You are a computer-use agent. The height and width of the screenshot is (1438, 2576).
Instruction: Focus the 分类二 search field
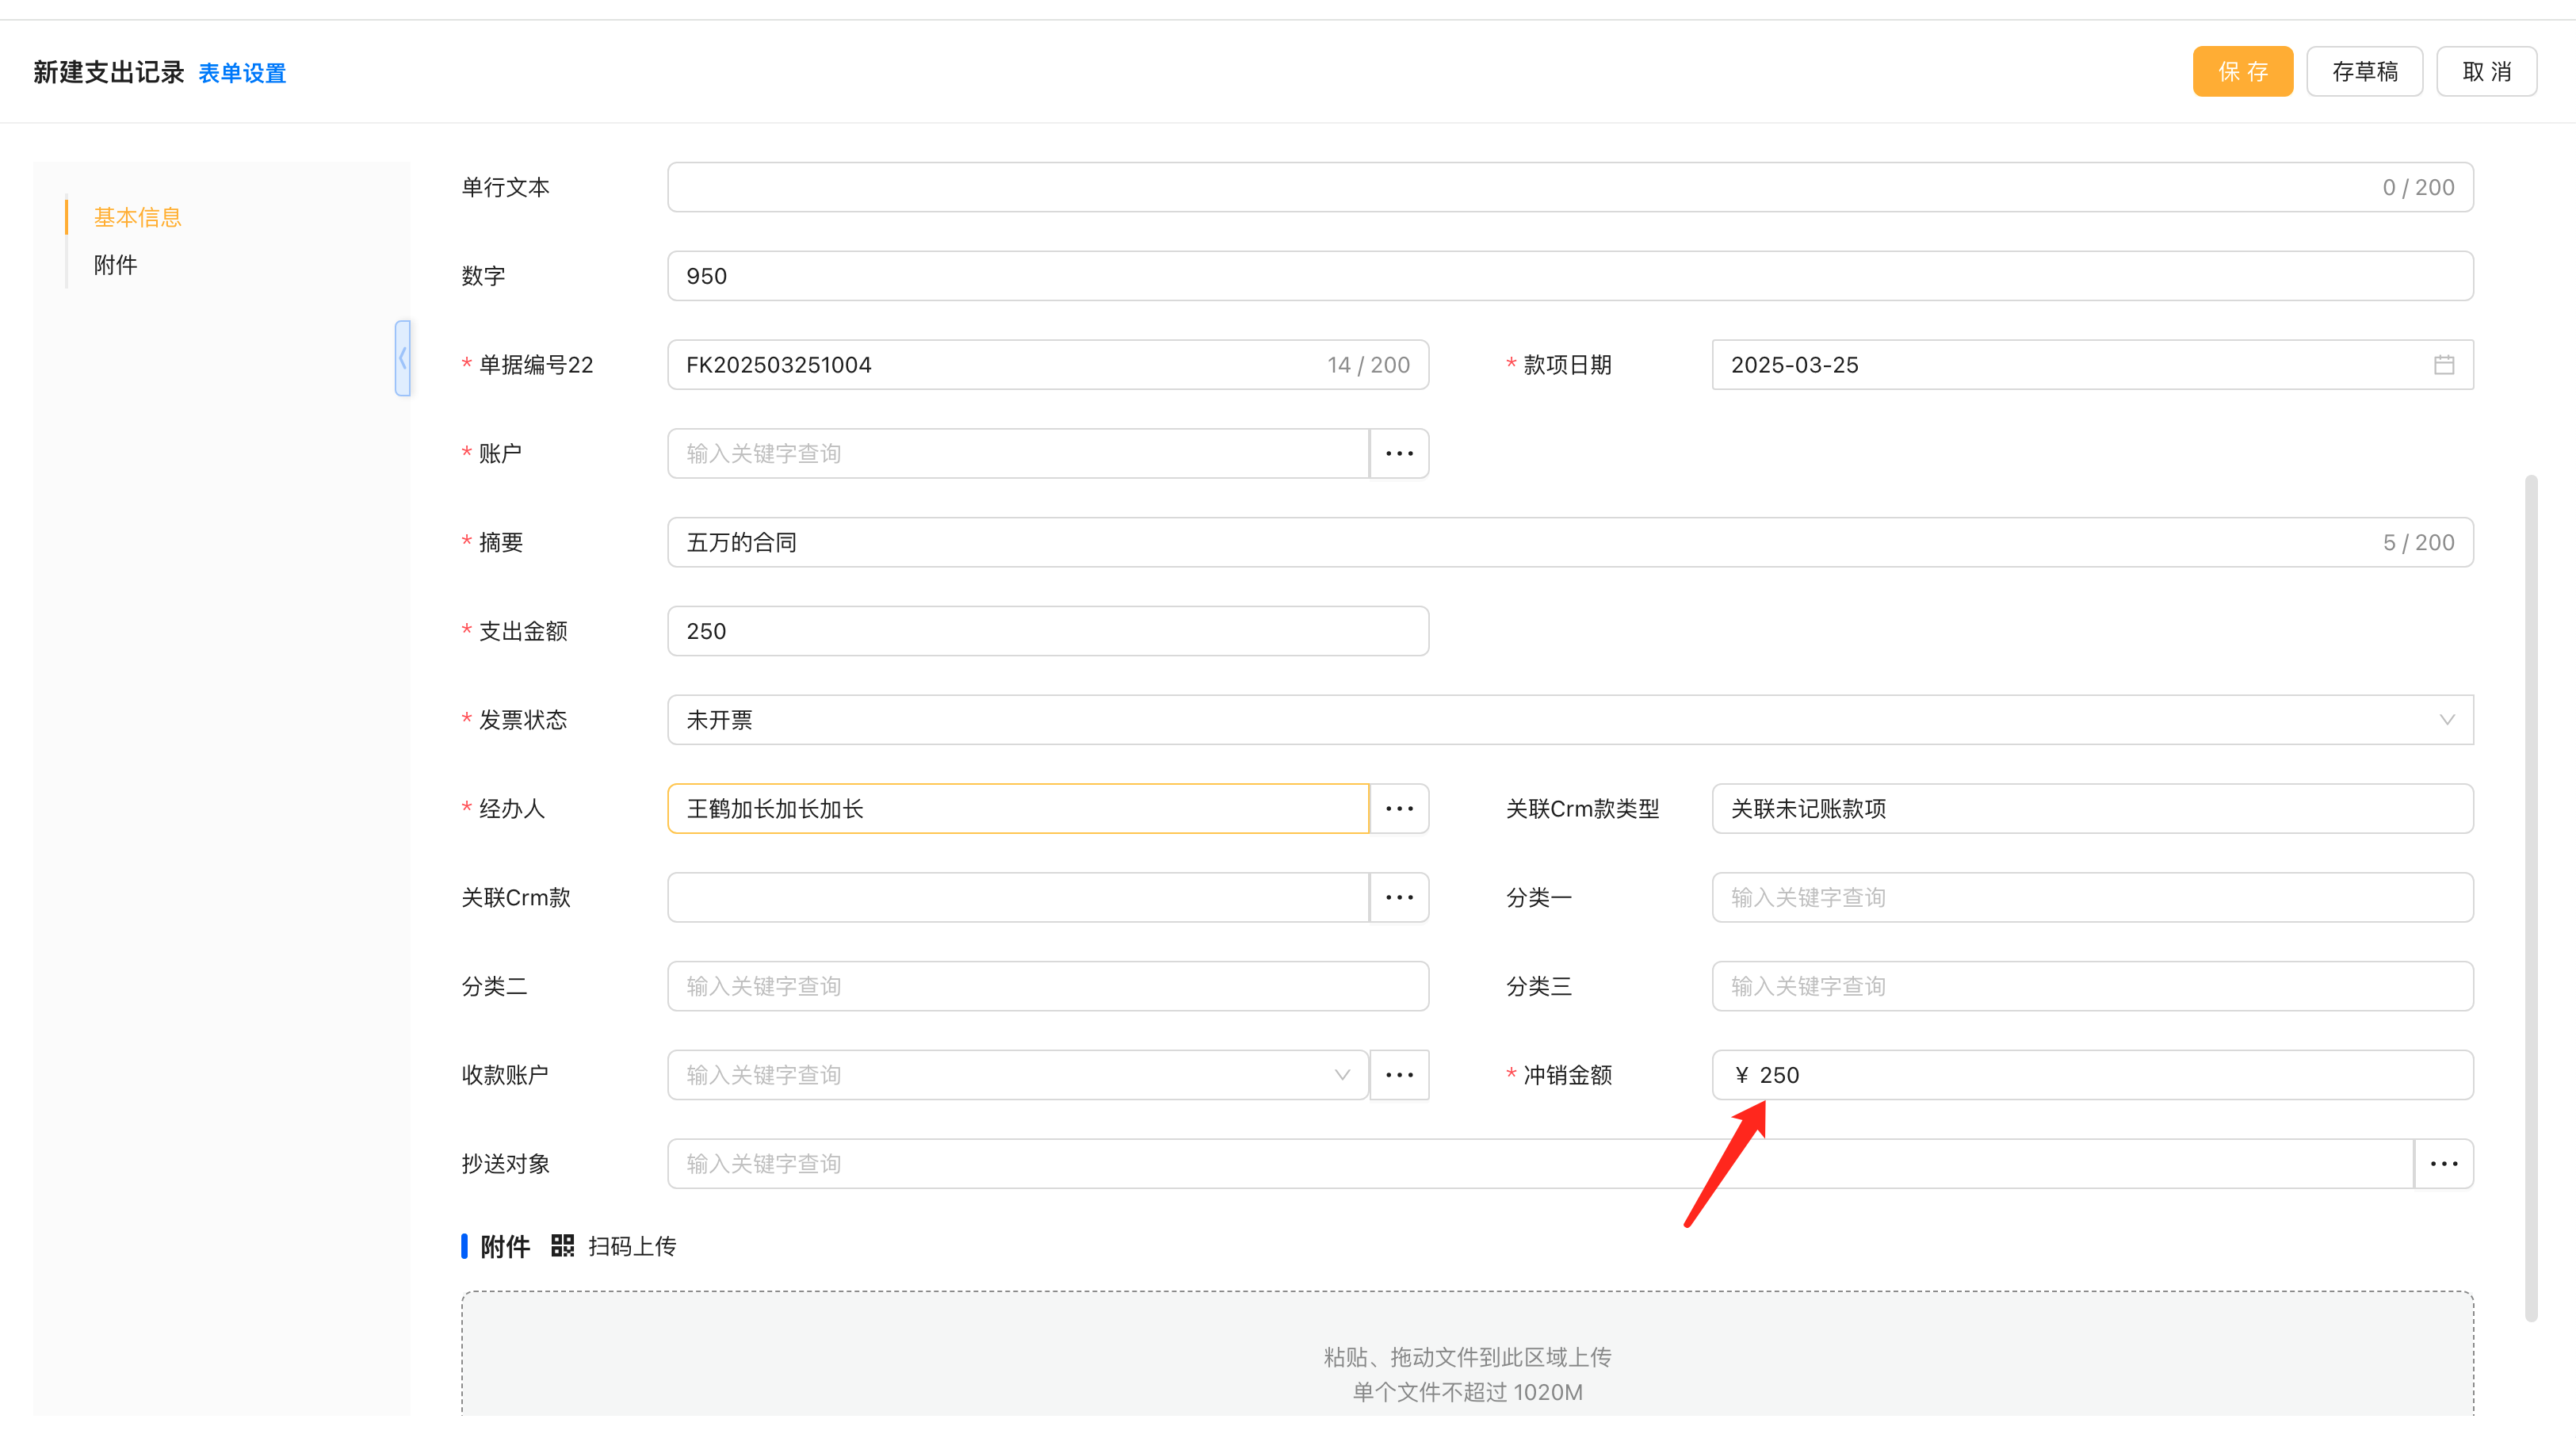point(1048,986)
